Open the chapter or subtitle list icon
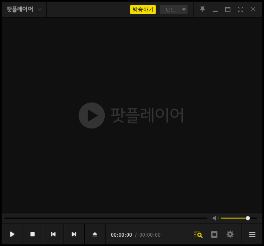 (x=214, y=234)
